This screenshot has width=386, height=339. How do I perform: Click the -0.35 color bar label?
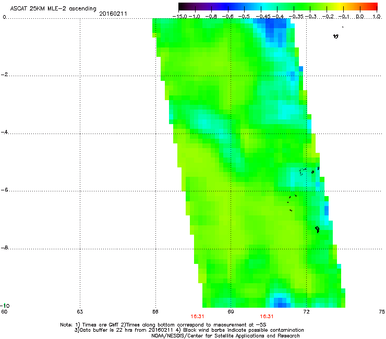click(x=296, y=17)
